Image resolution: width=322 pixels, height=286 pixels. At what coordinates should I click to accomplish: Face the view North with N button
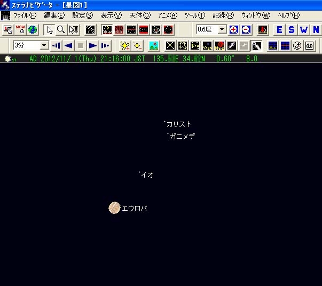click(x=316, y=30)
